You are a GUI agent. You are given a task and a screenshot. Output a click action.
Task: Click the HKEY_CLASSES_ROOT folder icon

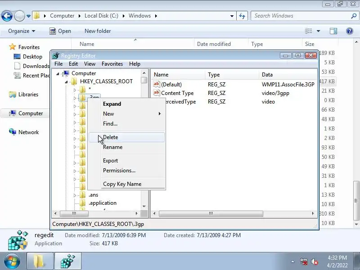pos(74,81)
